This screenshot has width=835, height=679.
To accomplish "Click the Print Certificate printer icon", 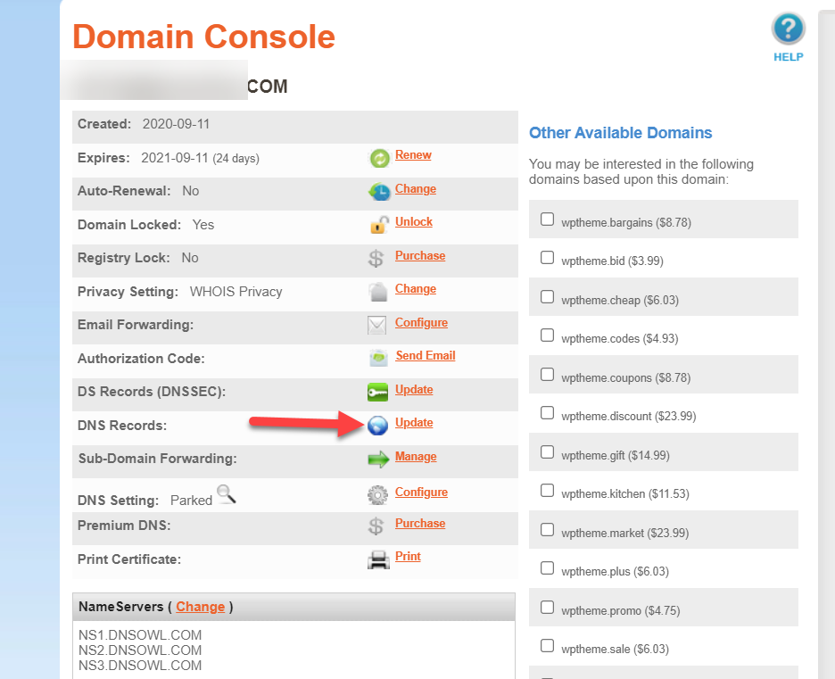I will (x=378, y=559).
